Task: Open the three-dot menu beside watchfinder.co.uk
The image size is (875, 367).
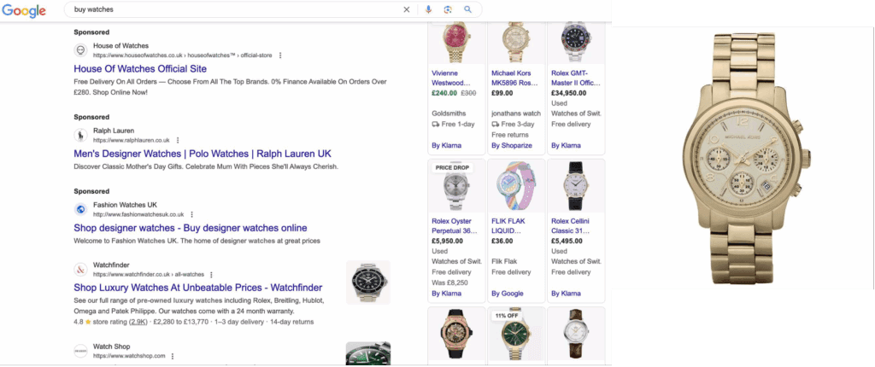Action: (212, 275)
